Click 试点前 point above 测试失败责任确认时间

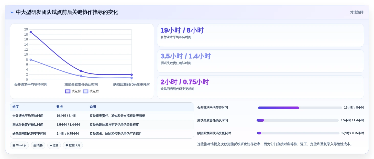pyautogui.click(x=81, y=71)
